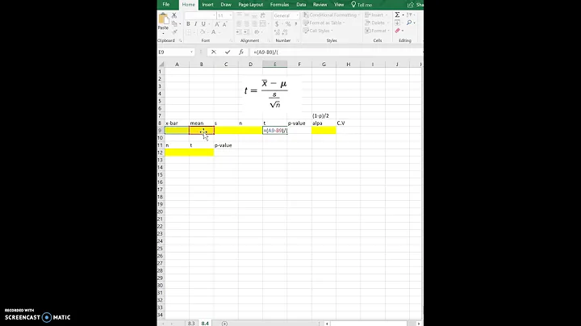Open the Data tab

point(301,5)
